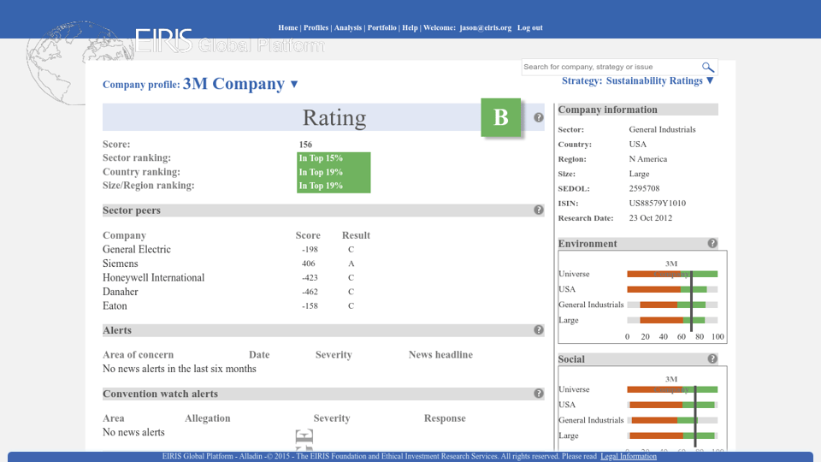Image resolution: width=821 pixels, height=462 pixels.
Task: Open Convention watch alerts help icon
Action: [539, 394]
